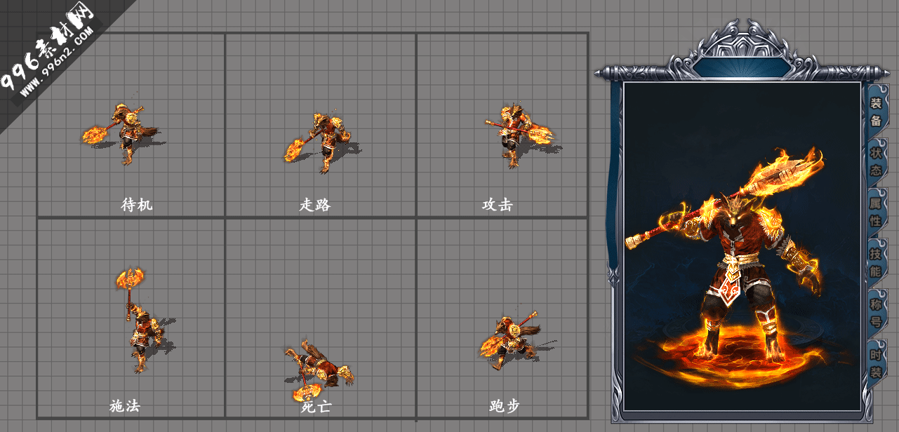The height and width of the screenshot is (432, 899).
Task: Select the 时装 side tab
Action: 877,363
